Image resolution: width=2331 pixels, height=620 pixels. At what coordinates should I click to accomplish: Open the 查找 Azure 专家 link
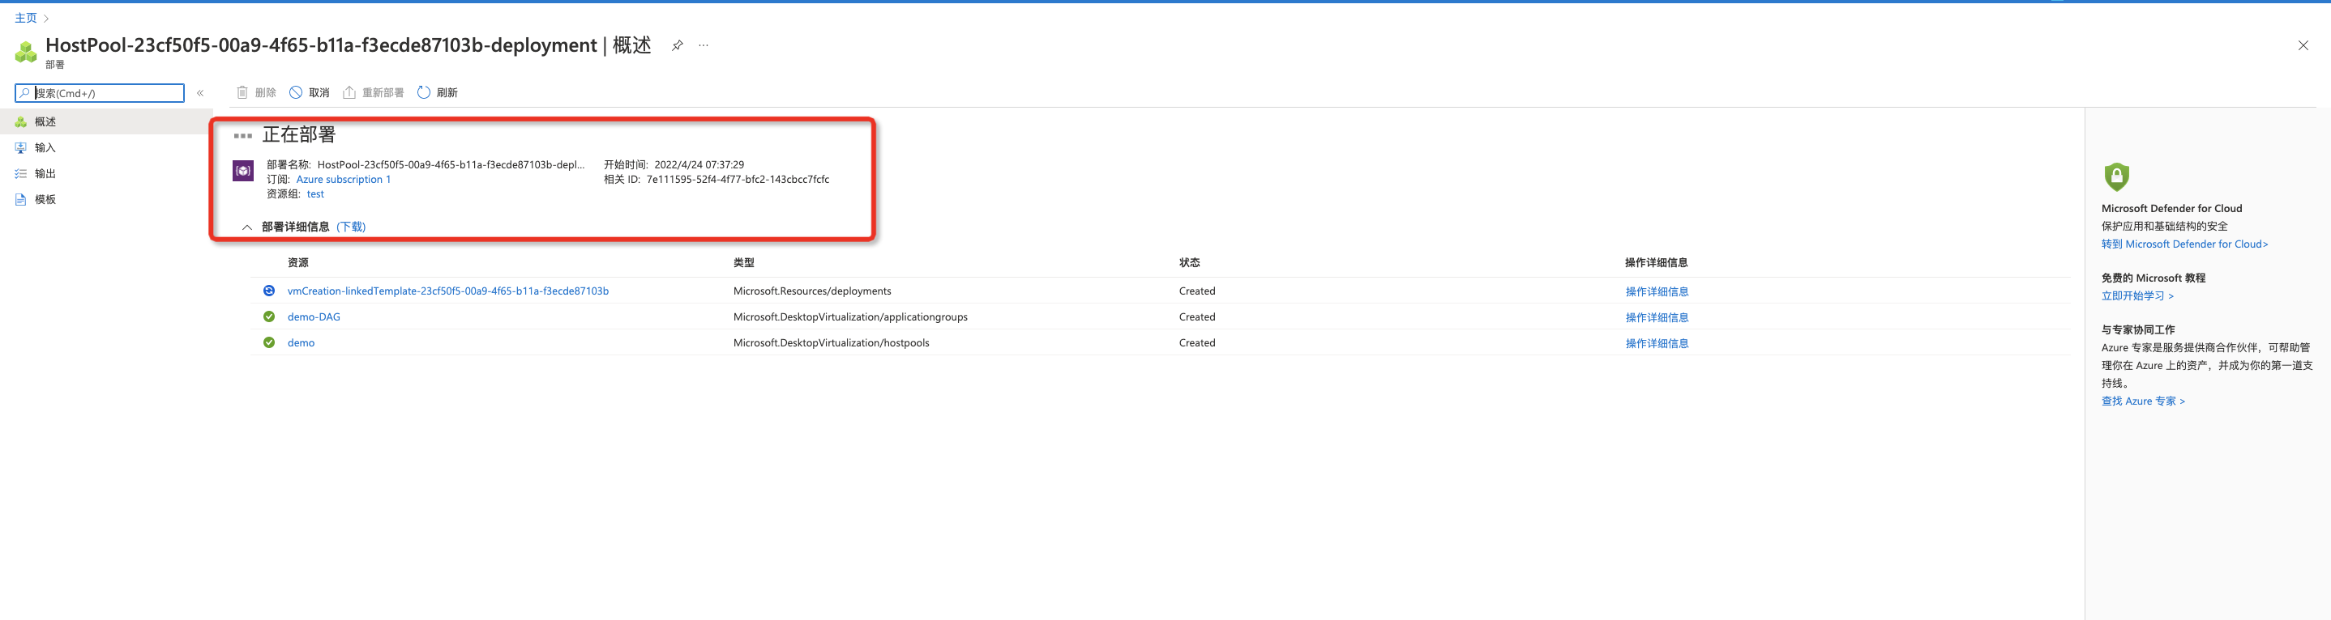click(2143, 401)
